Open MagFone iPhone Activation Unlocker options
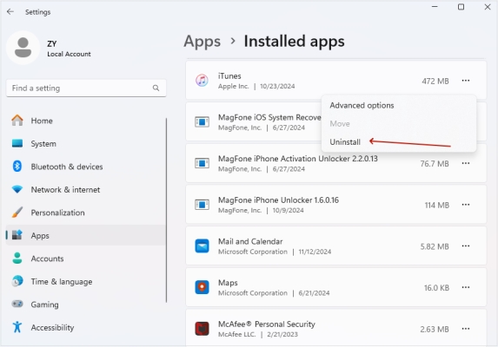The height and width of the screenshot is (347, 498). pyautogui.click(x=466, y=163)
